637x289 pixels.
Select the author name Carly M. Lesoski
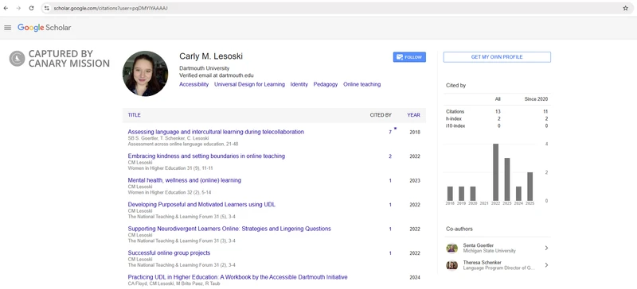click(x=211, y=56)
